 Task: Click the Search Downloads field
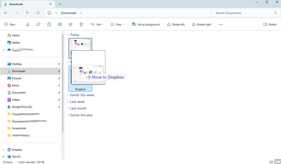coord(242,13)
